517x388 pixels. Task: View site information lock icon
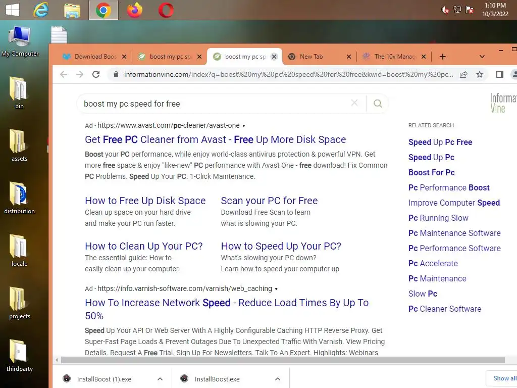pos(116,75)
